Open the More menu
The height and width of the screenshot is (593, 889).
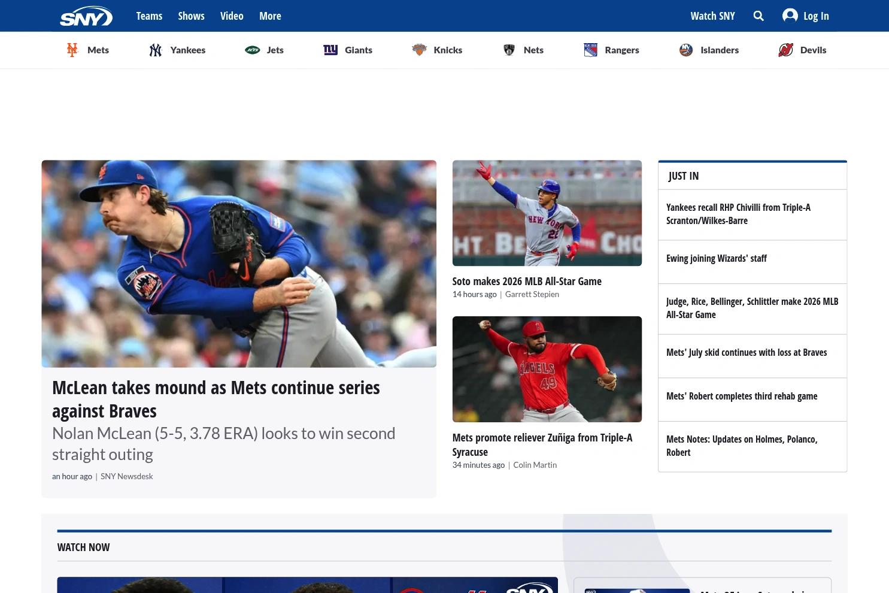[x=270, y=16]
